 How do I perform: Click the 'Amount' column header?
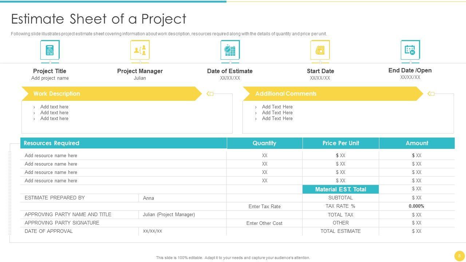(x=417, y=143)
